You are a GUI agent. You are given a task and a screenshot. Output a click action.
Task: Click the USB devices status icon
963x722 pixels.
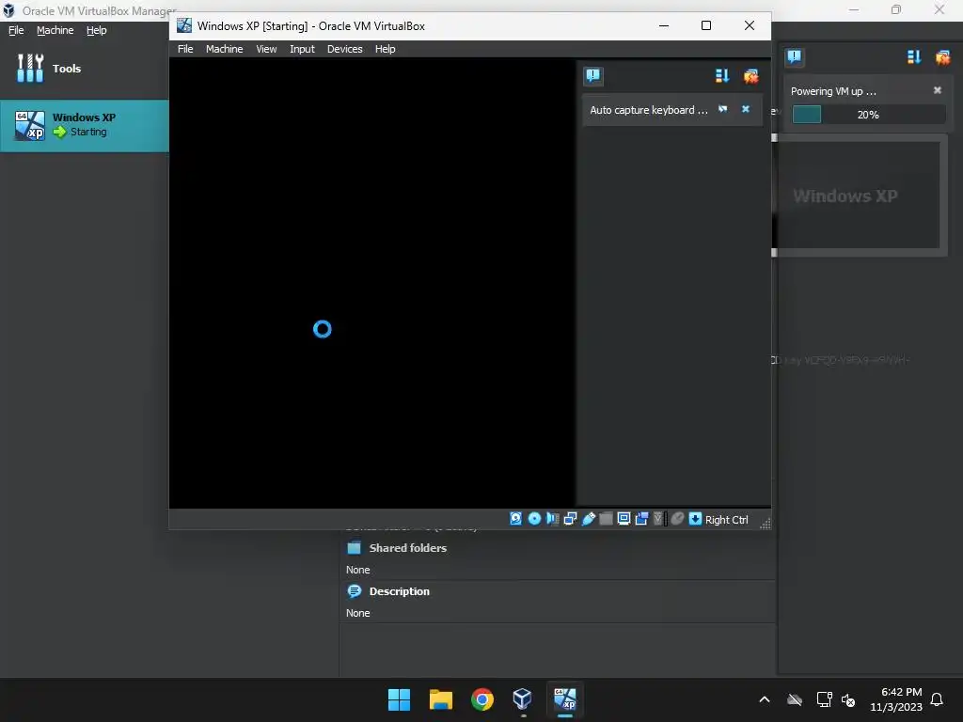[589, 519]
